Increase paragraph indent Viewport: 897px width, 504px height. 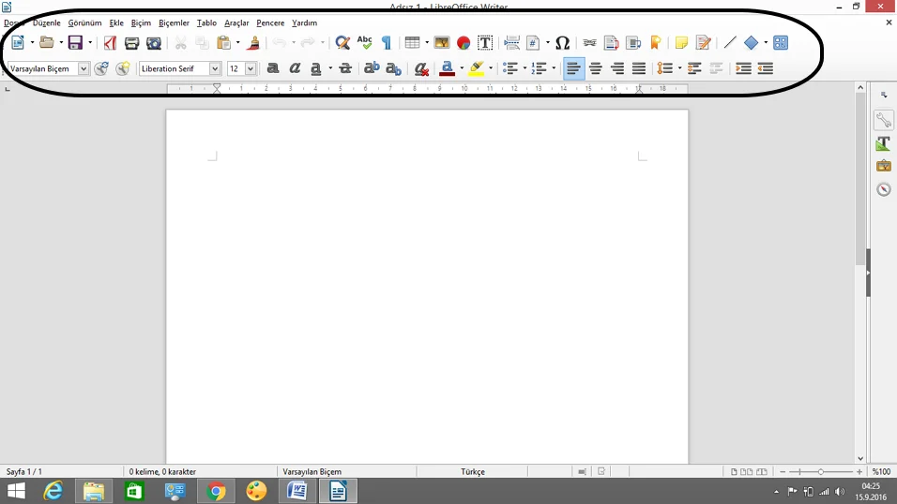point(743,68)
